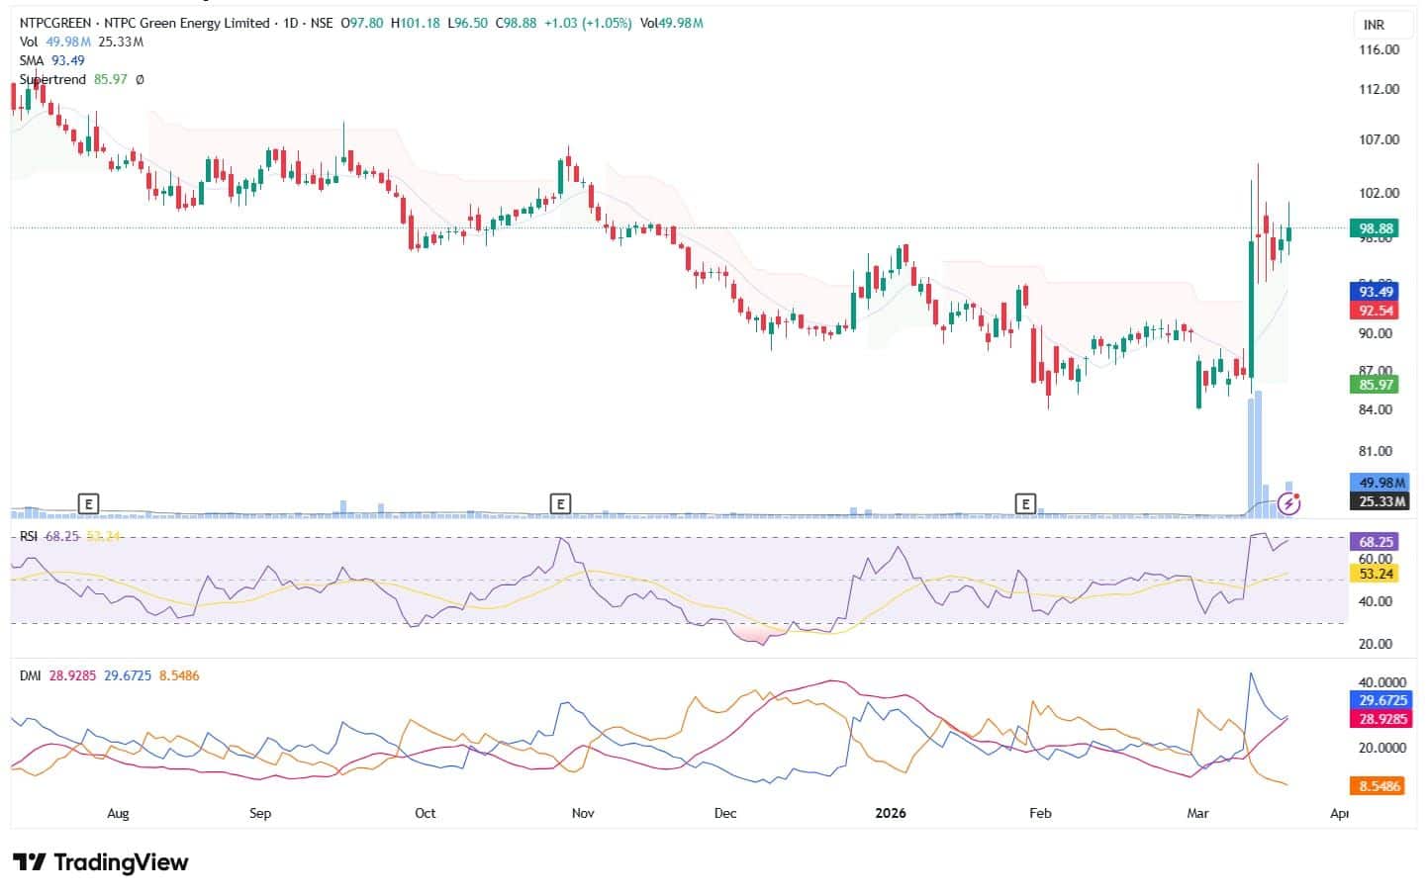Click the Feb label on time axis
Viewport: 1428px width, 896px height.
(x=1040, y=814)
